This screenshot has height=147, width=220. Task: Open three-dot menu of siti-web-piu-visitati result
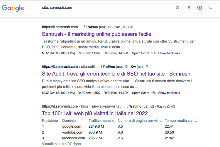128,106
